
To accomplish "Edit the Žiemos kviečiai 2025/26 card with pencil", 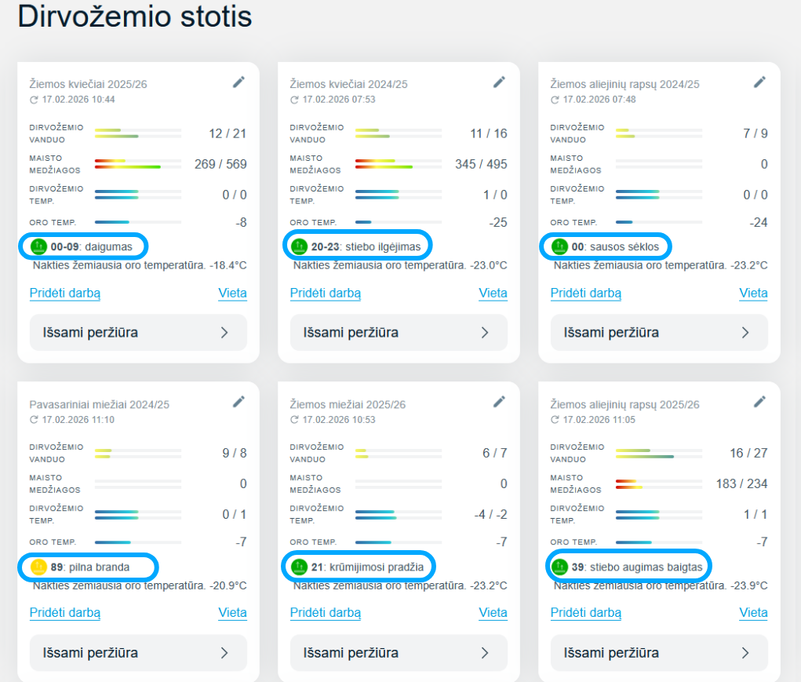I will tap(238, 82).
